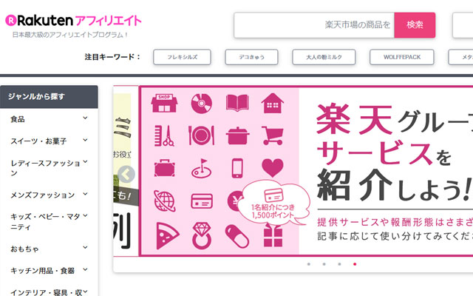
Task: Expand the レディースファッション genre
Action: pyautogui.click(x=49, y=168)
